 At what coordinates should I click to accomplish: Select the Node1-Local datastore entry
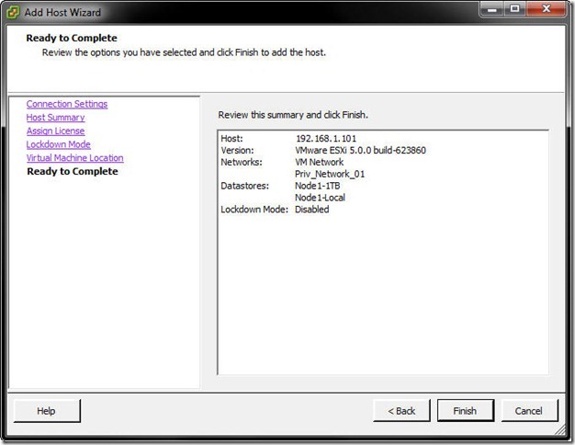[x=320, y=198]
